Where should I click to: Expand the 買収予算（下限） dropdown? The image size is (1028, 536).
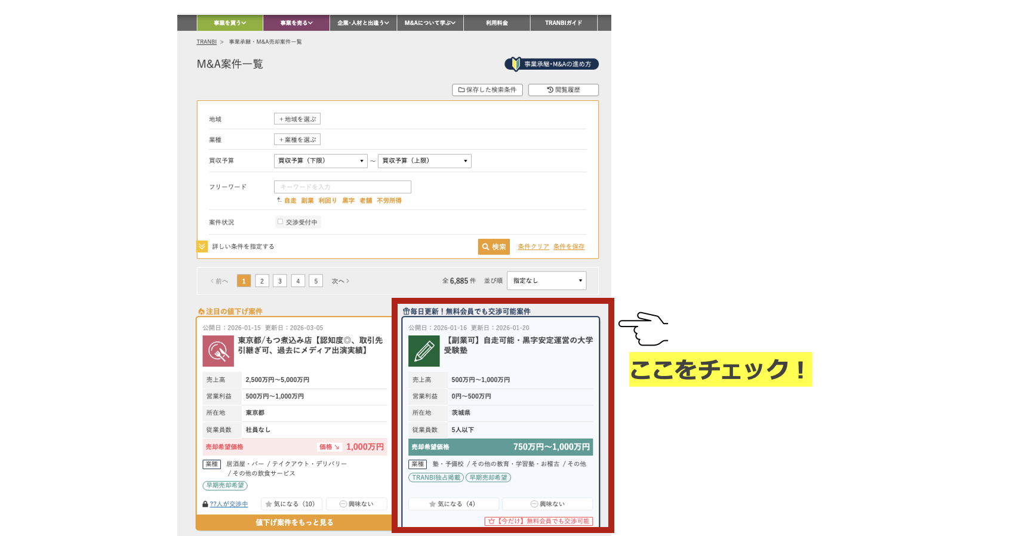pos(321,161)
